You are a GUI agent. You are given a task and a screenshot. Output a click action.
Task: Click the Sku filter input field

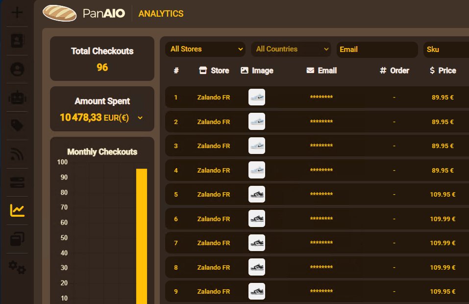pyautogui.click(x=446, y=50)
